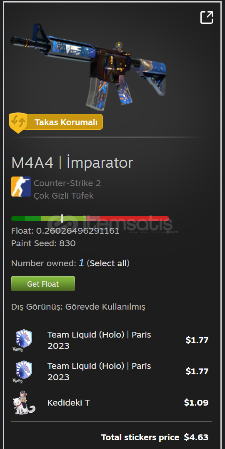Click the Takas Korumalı shield icon
The image size is (225, 449).
(x=18, y=123)
